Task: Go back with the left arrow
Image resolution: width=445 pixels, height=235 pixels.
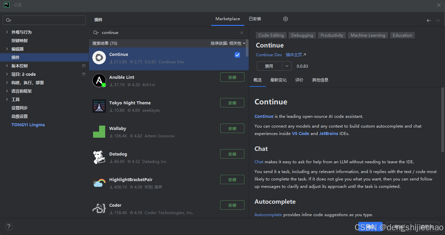Action: 429,21
